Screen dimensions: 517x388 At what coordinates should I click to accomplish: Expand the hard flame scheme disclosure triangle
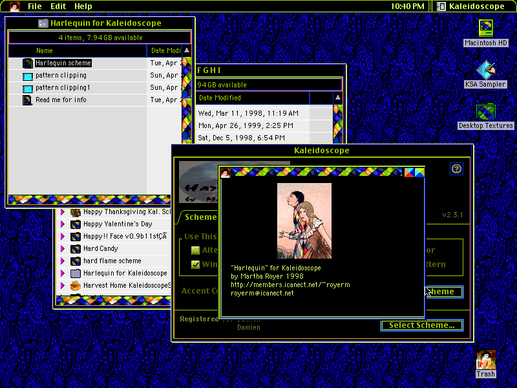click(x=62, y=261)
